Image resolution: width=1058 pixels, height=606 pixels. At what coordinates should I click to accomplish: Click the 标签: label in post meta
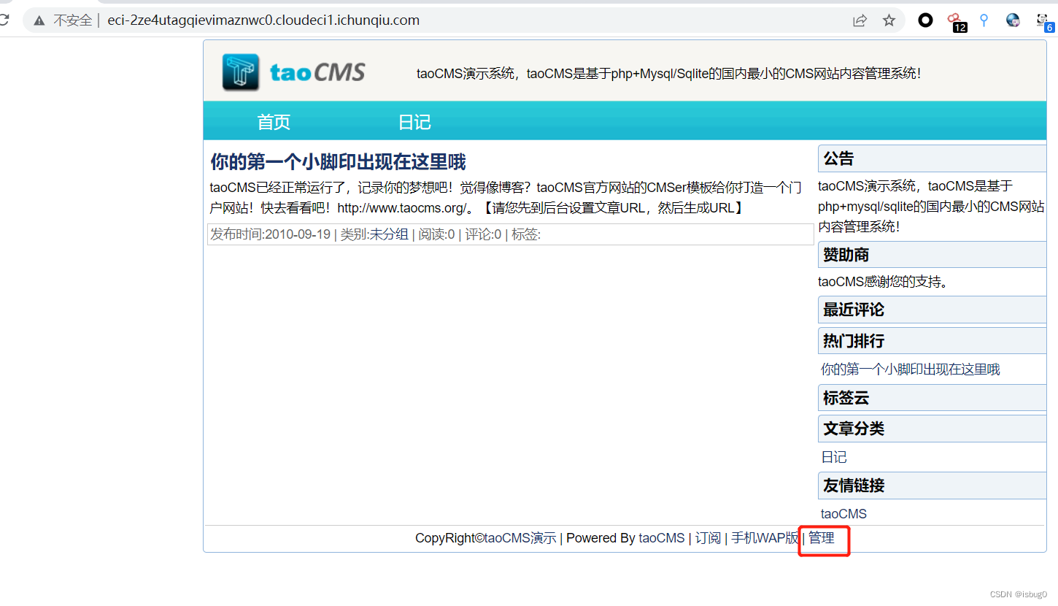click(x=526, y=234)
